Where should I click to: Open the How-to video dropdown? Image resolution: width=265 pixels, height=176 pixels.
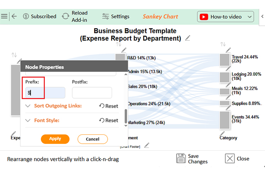tap(250, 17)
